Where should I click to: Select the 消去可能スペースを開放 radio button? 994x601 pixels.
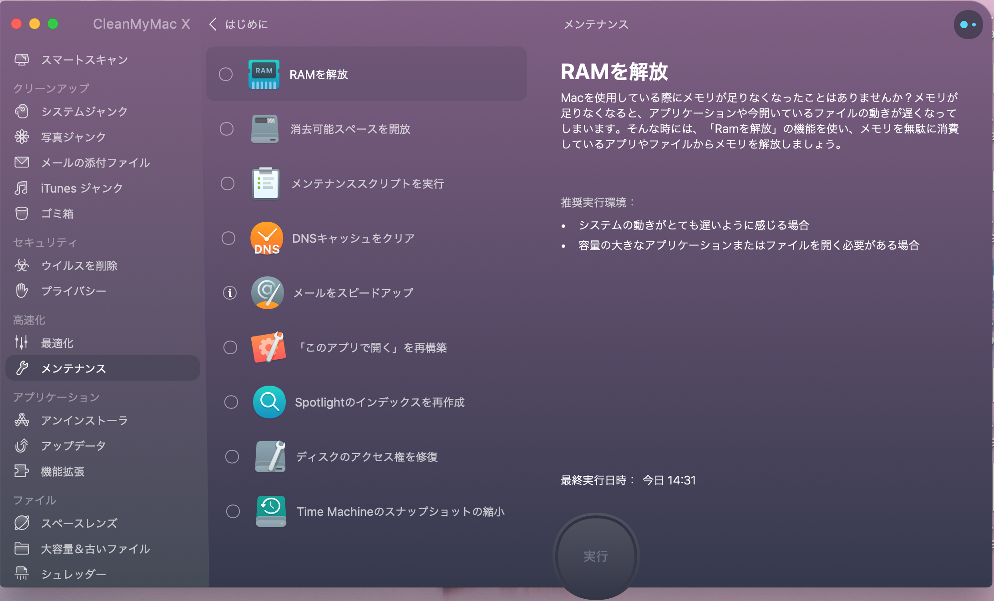[x=227, y=129]
